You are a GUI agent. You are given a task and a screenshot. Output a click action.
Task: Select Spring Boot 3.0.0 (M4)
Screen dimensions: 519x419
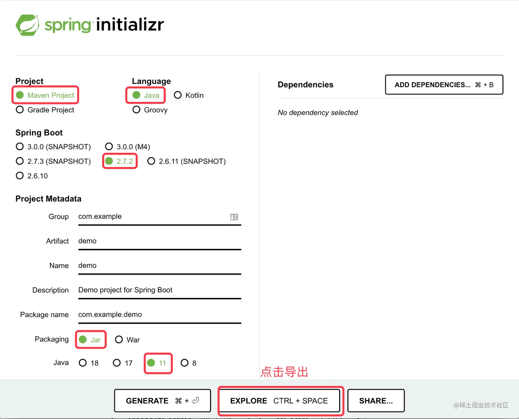tap(128, 147)
